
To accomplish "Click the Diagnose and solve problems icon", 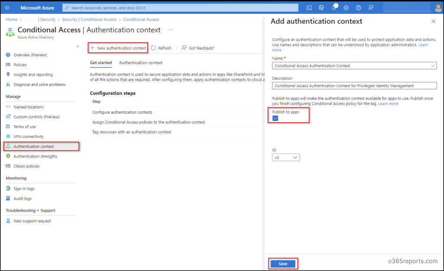I will (8, 85).
